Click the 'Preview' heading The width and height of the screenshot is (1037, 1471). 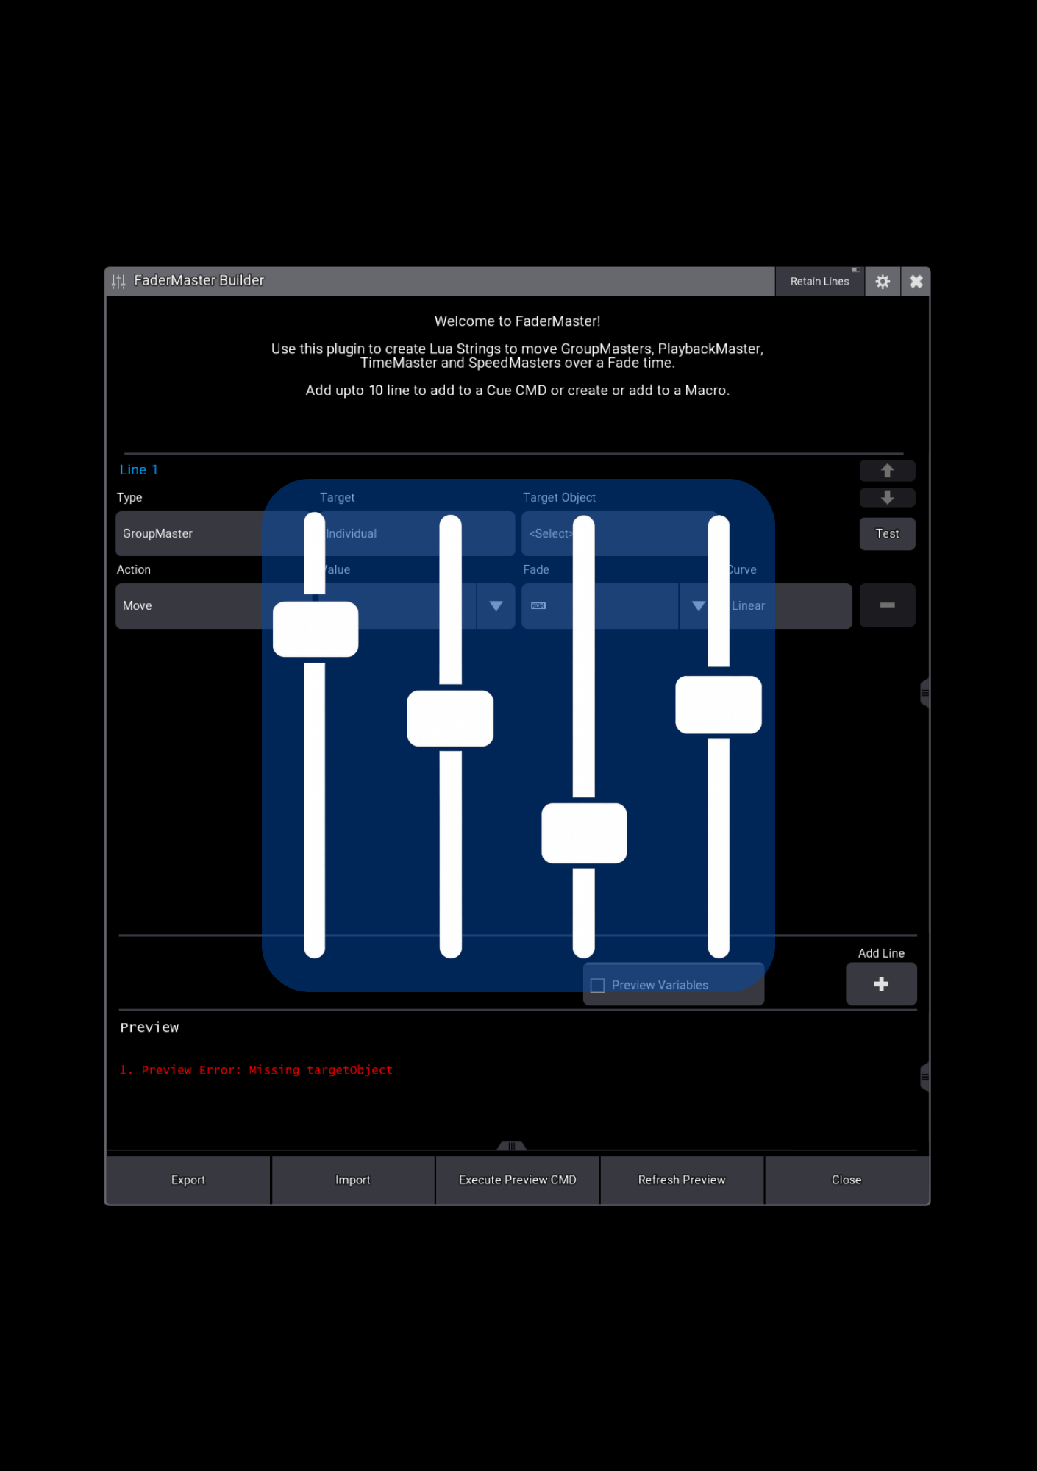pos(149,1027)
